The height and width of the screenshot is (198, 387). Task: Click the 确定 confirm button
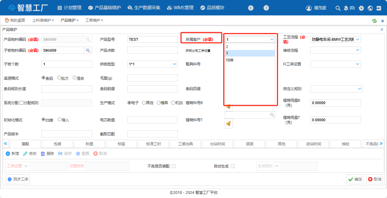click(355, 179)
